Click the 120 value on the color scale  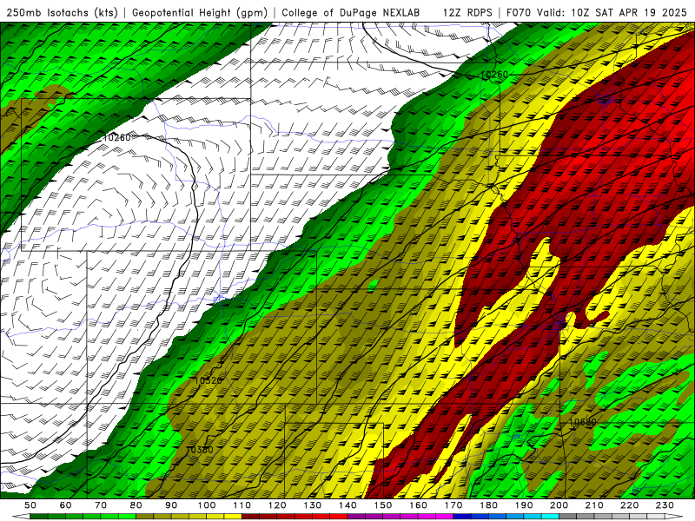pos(277,505)
